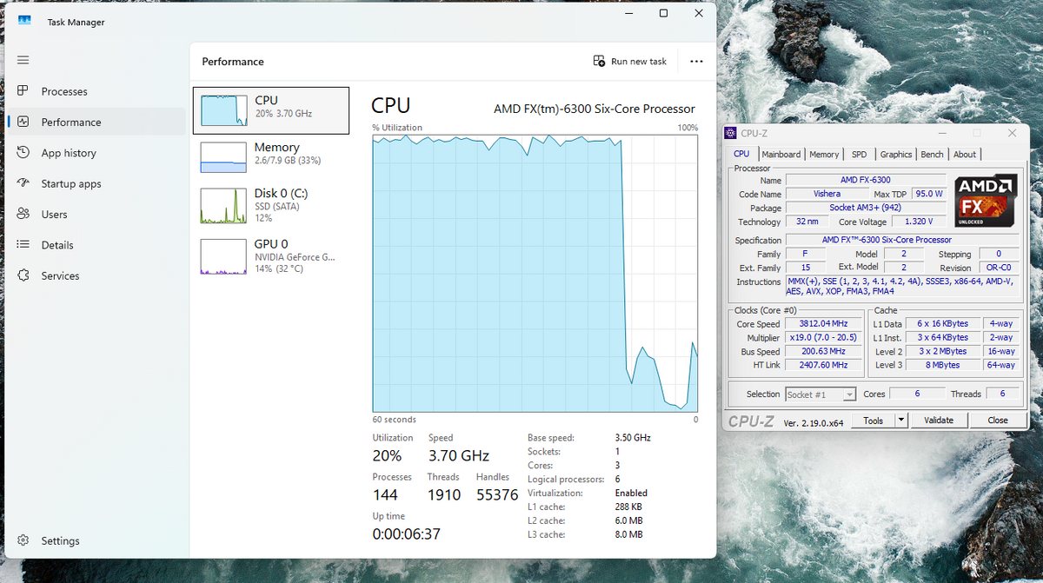Click the Core Voltage 1.320 V field

[x=919, y=222]
